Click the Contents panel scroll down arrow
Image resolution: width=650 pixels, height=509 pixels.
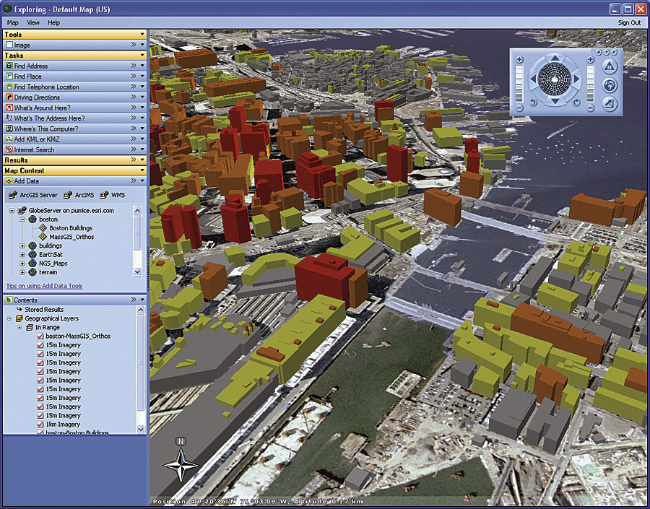click(141, 430)
